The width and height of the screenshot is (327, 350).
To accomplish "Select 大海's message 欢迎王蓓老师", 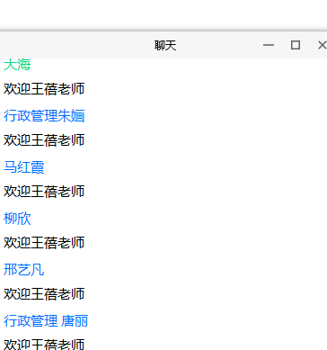I will pos(44,89).
